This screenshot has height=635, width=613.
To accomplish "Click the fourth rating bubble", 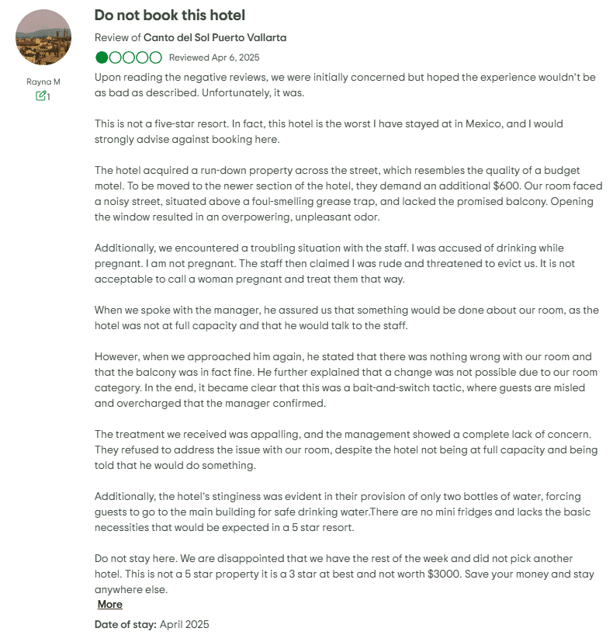I will (142, 57).
